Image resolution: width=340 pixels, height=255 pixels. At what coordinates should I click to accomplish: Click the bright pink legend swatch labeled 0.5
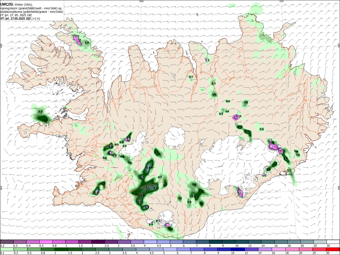pos(46,242)
